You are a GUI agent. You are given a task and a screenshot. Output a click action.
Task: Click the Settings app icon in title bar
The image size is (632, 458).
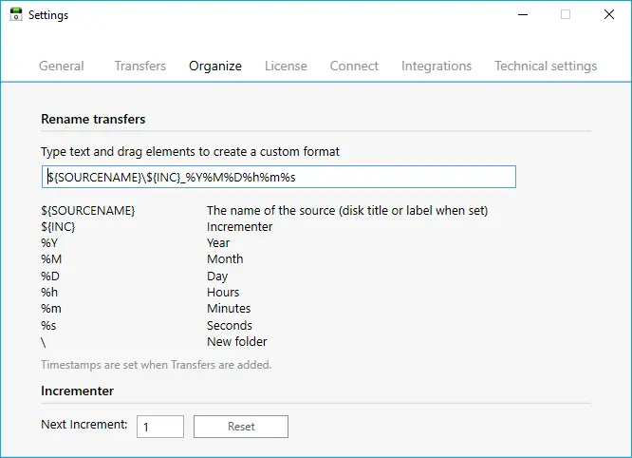click(16, 14)
